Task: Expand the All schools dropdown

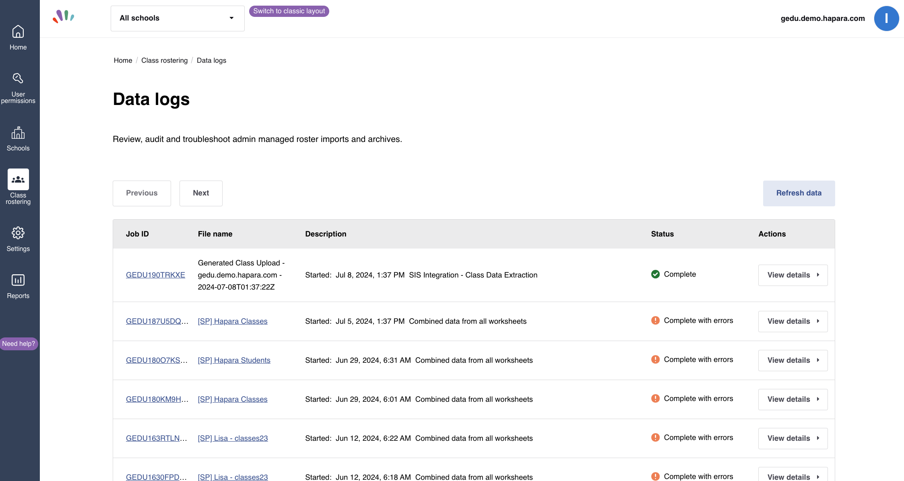Action: (x=177, y=18)
